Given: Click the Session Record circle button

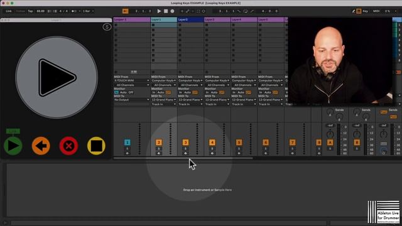Looking at the screenshot, I should tap(204, 11).
